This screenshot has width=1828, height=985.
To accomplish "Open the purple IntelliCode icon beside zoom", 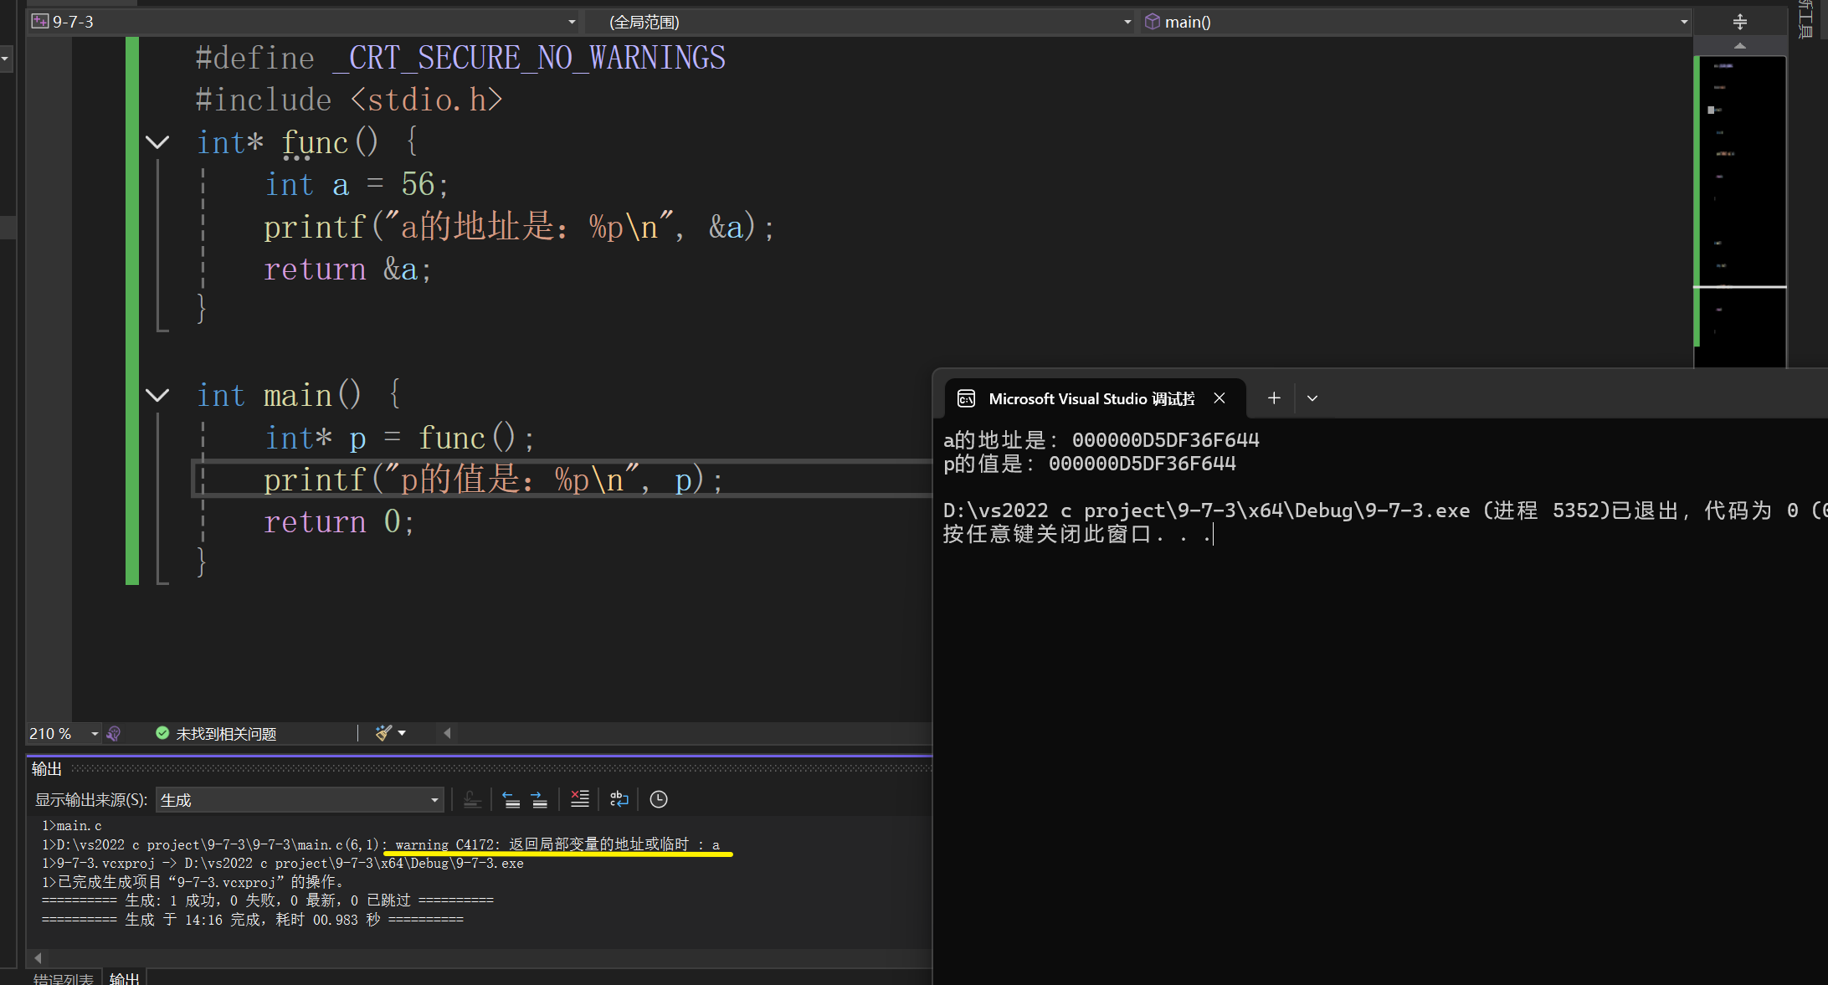I will tap(114, 733).
